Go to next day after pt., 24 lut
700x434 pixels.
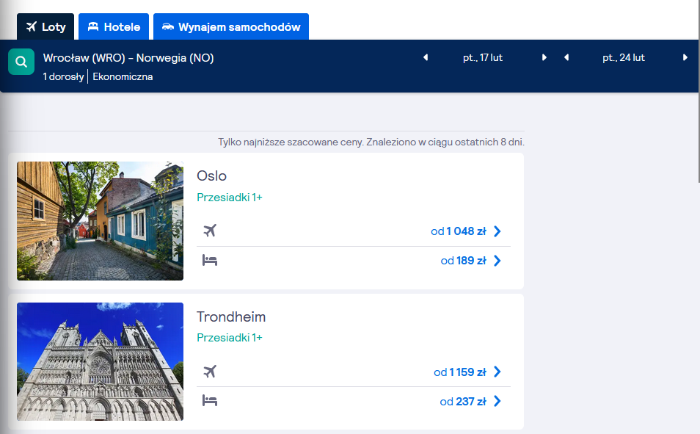coord(685,57)
